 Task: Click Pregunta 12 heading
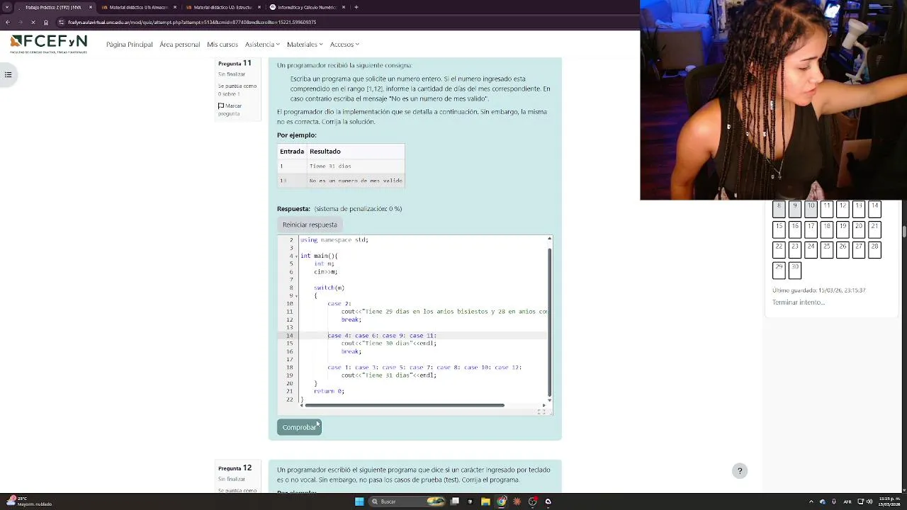235,468
